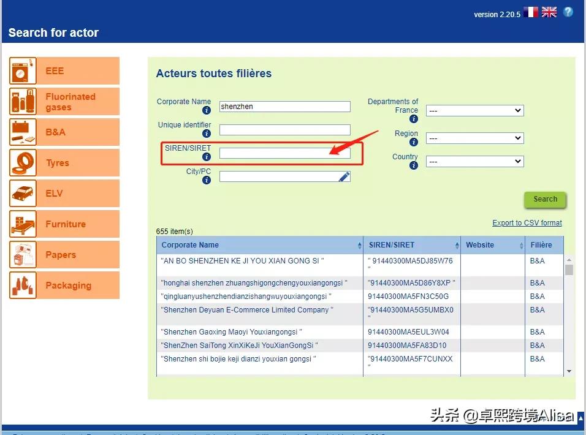Open the Furniture category
The height and width of the screenshot is (435, 586).
(64, 224)
